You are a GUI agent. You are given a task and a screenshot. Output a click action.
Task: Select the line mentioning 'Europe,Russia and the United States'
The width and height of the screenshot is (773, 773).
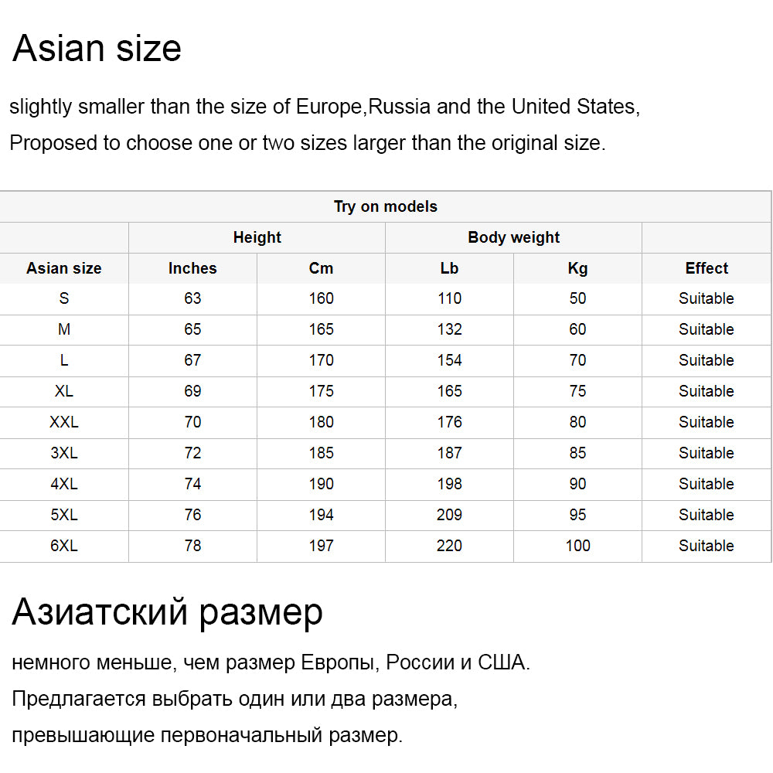coord(325,107)
